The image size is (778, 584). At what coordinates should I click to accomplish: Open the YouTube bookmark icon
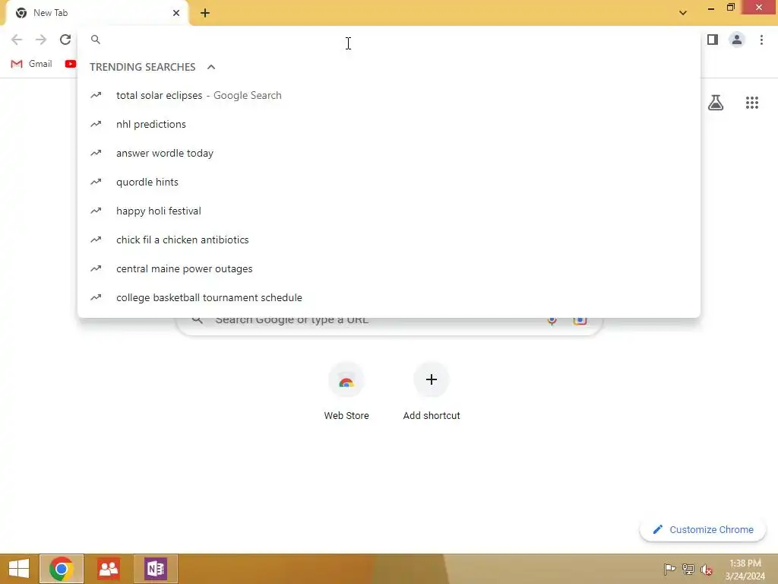[x=71, y=64]
